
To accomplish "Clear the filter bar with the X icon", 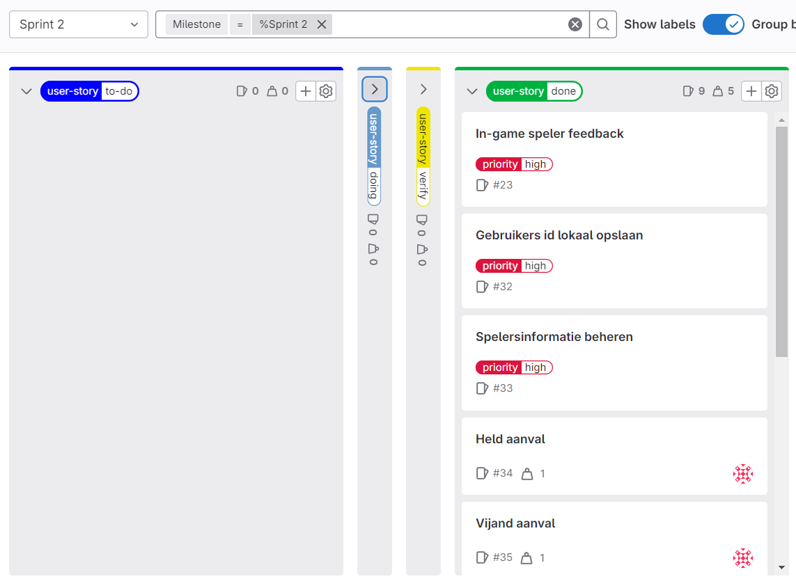I will point(575,24).
